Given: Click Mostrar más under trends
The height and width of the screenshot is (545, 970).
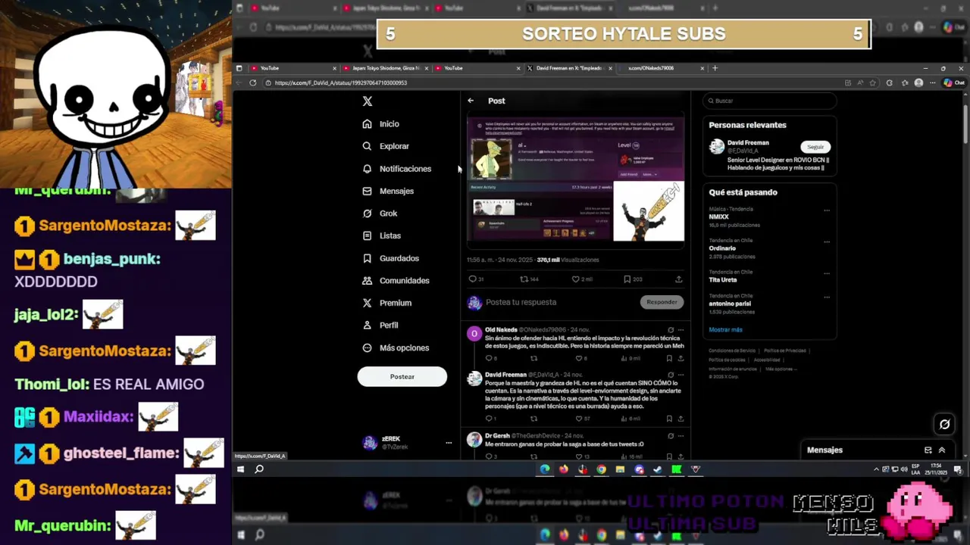Looking at the screenshot, I should click(x=725, y=330).
